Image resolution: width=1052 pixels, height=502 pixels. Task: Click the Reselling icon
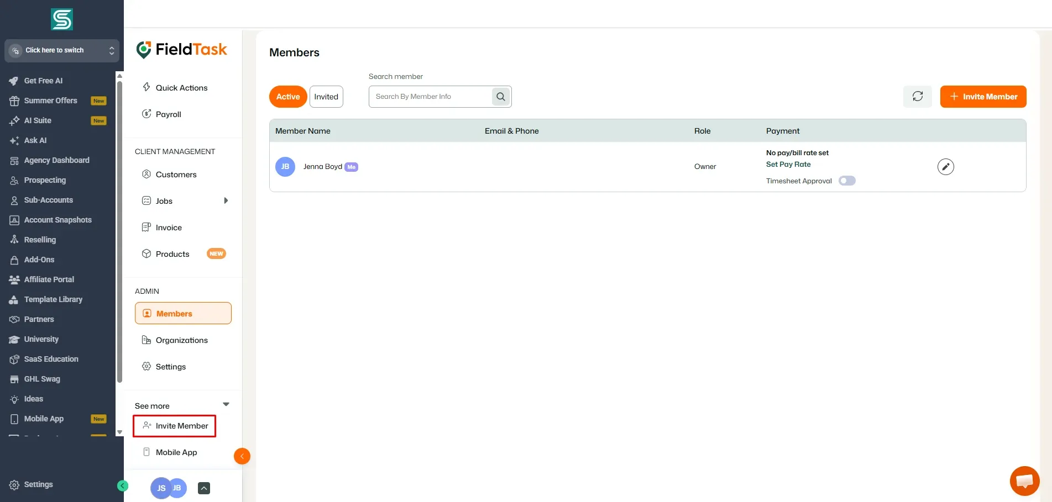pos(14,240)
